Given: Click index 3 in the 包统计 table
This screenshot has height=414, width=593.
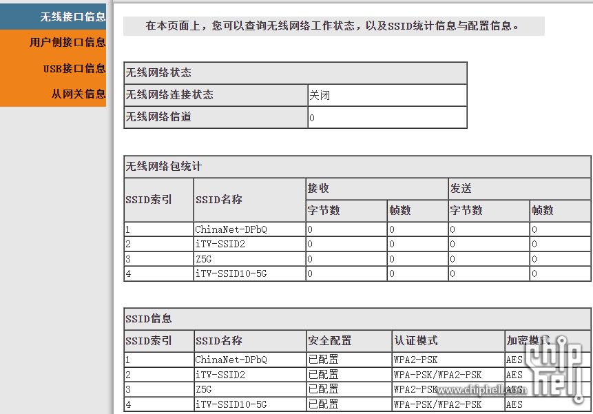Looking at the screenshot, I should 128,259.
